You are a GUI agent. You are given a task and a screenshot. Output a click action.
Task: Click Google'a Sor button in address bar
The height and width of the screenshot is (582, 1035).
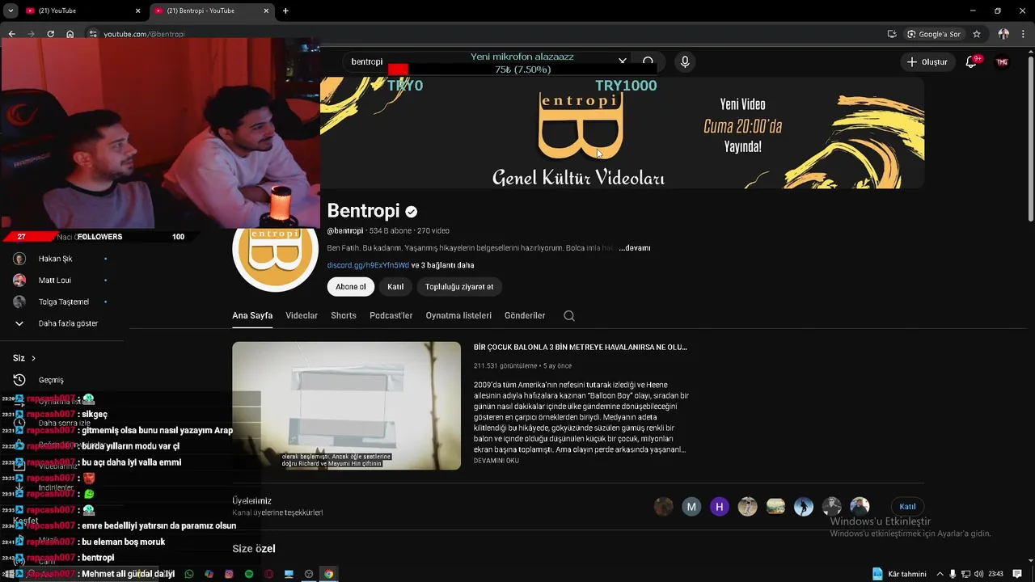click(x=934, y=34)
